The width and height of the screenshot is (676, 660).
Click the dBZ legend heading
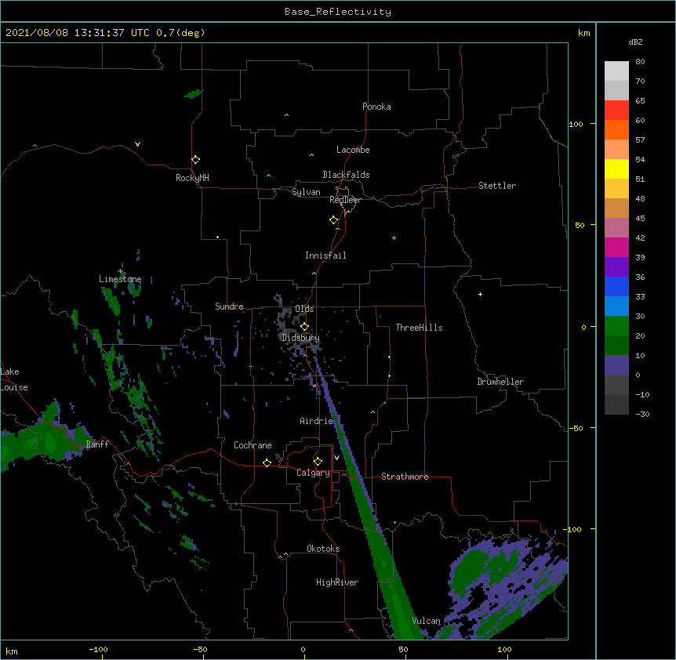pos(635,42)
